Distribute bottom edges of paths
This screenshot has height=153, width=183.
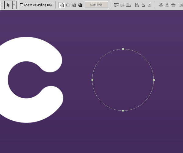(x=174, y=5)
